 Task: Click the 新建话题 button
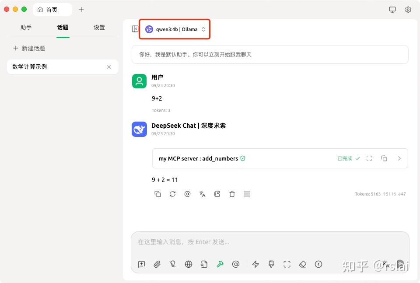[x=29, y=48]
